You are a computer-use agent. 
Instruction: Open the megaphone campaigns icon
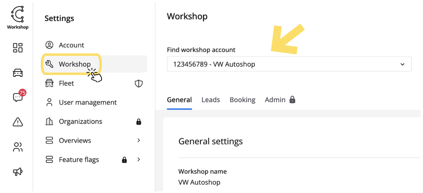[18, 171]
